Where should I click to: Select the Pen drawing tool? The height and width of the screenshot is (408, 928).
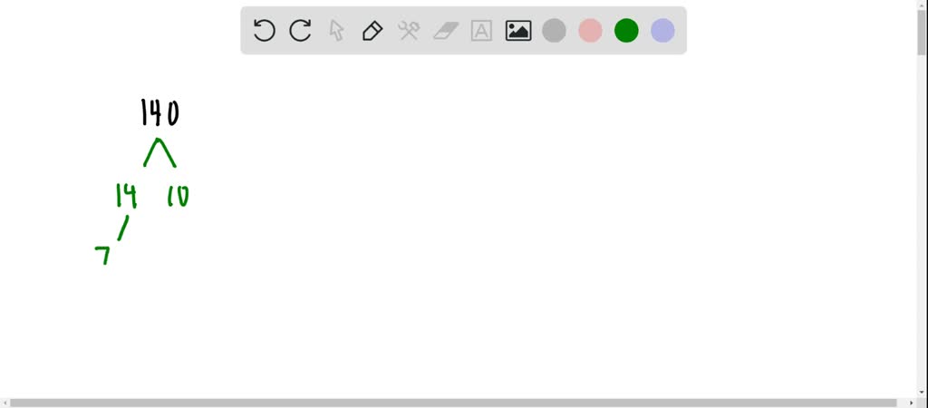[x=372, y=30]
